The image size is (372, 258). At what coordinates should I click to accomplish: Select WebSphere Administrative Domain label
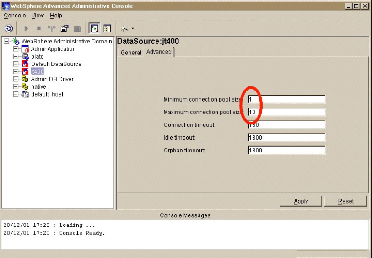click(x=67, y=41)
